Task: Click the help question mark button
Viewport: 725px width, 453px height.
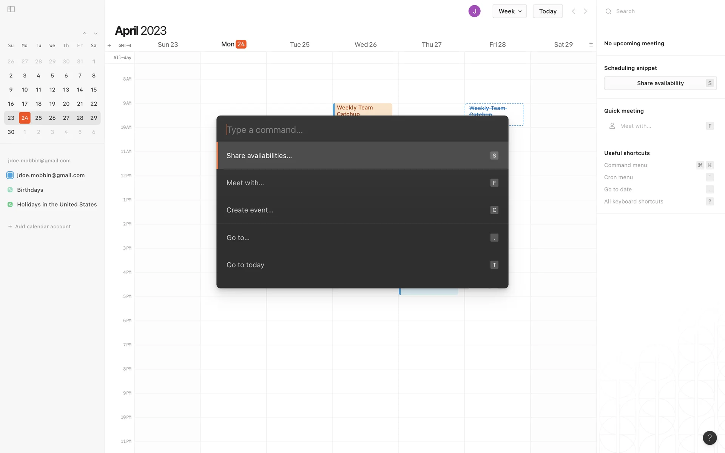Action: click(x=710, y=438)
